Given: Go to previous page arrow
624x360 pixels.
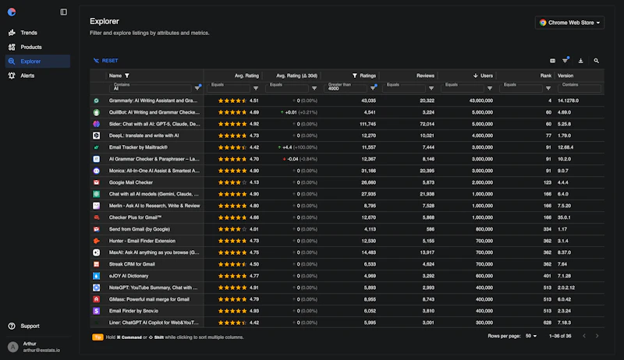Looking at the screenshot, I should [x=584, y=336].
